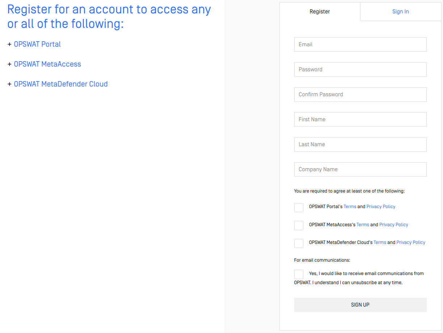Click the SIGN UP button
443x333 pixels.
(x=360, y=305)
